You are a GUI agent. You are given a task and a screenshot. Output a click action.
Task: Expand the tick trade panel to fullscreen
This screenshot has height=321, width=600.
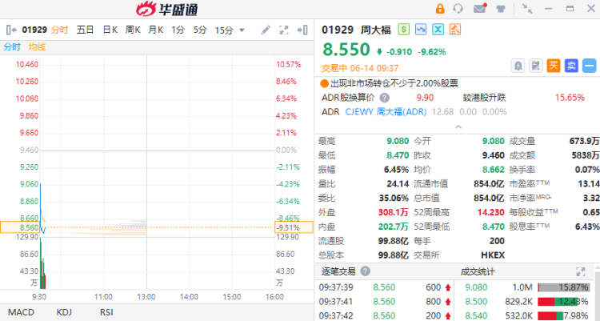581,271
